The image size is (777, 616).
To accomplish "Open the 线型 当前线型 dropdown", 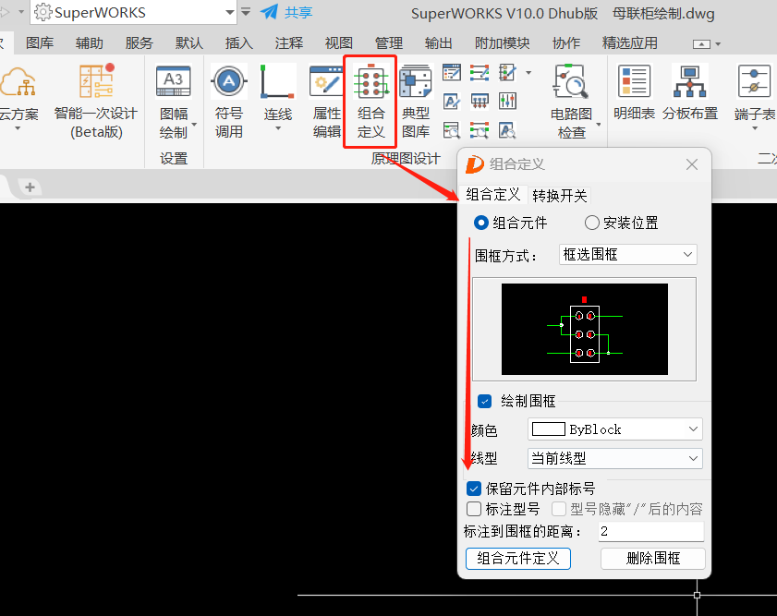I will pyautogui.click(x=615, y=458).
